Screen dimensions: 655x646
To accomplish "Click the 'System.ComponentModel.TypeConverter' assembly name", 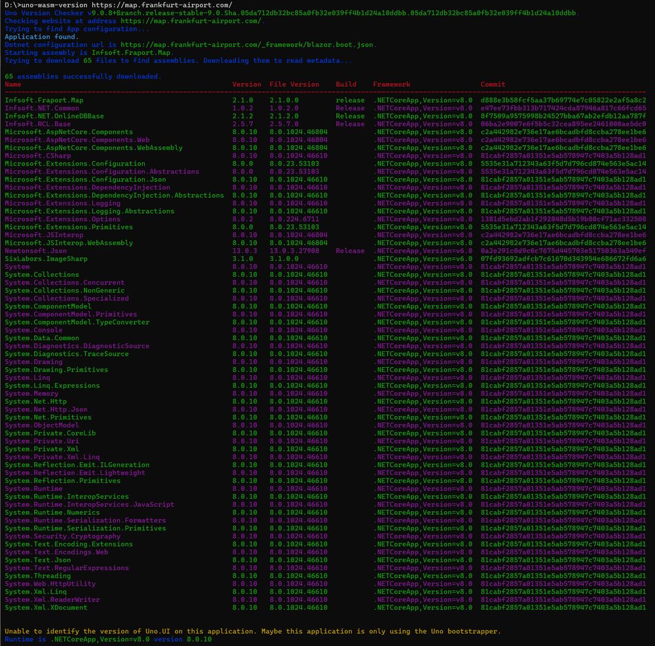I will click(x=77, y=322).
